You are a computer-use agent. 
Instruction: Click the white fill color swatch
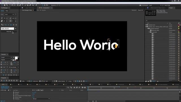(x=16, y=58)
